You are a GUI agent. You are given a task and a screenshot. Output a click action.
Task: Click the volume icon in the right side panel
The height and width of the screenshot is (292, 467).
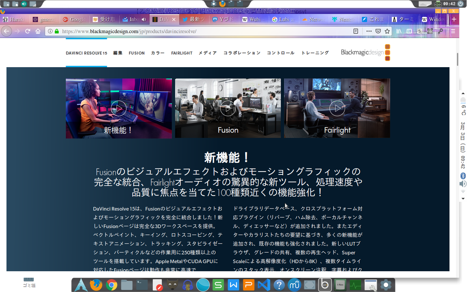pos(463,184)
